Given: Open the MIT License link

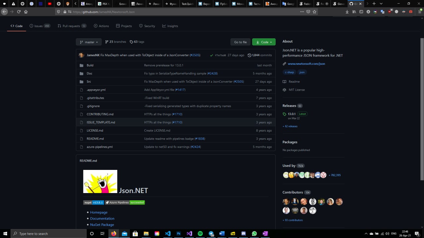Looking at the screenshot, I should point(293,90).
